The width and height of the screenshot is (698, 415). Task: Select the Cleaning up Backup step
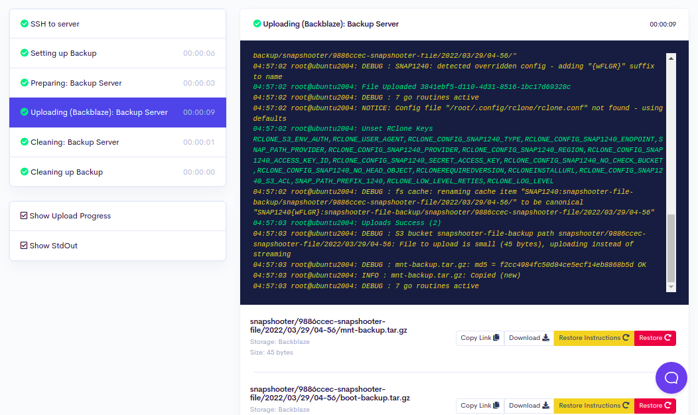(x=117, y=172)
